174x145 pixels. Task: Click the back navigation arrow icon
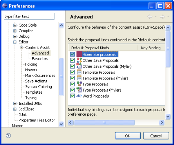tap(150, 17)
